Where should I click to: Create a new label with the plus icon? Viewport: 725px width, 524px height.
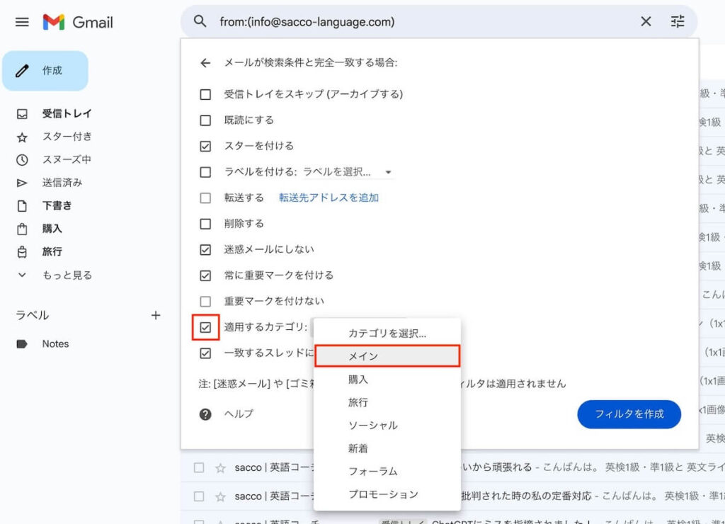coord(155,316)
